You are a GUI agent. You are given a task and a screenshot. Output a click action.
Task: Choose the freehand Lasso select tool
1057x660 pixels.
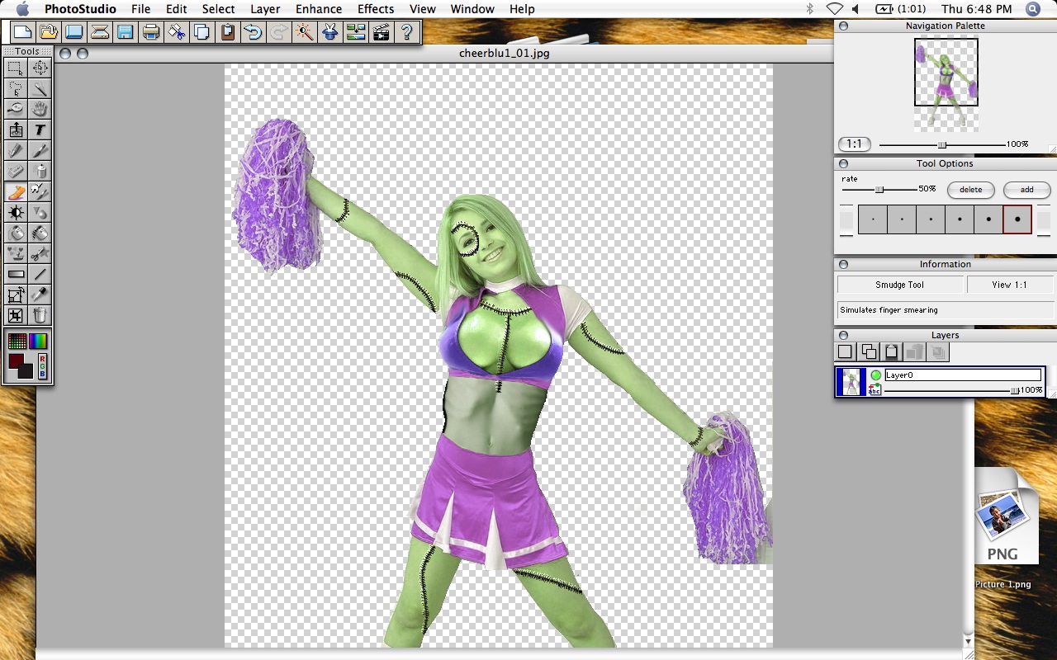(16, 88)
